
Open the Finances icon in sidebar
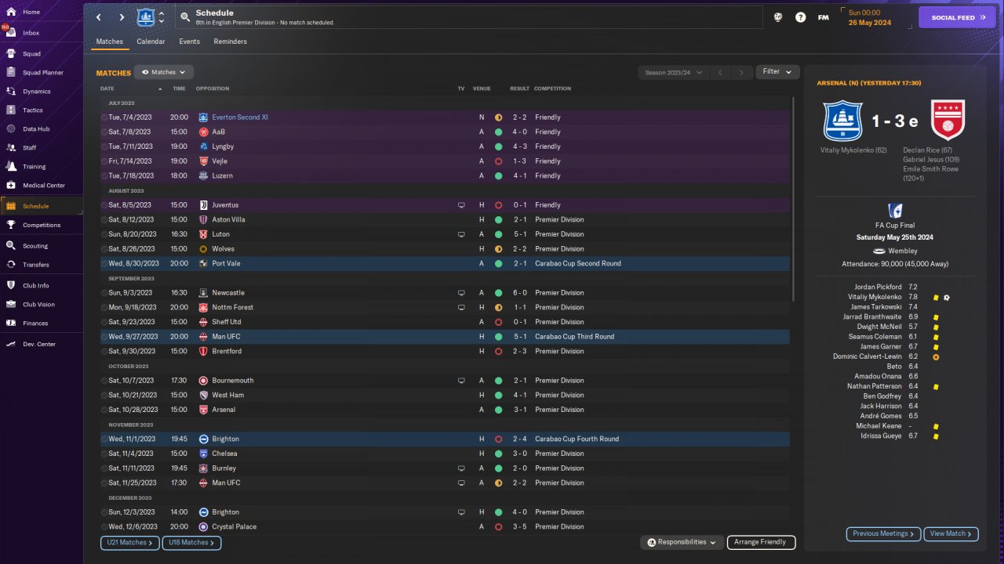click(x=11, y=323)
